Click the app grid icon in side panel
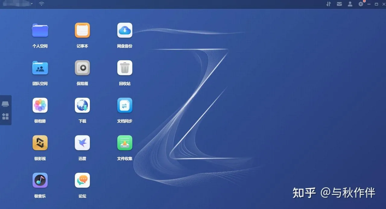This screenshot has width=386, height=209. click(x=5, y=116)
